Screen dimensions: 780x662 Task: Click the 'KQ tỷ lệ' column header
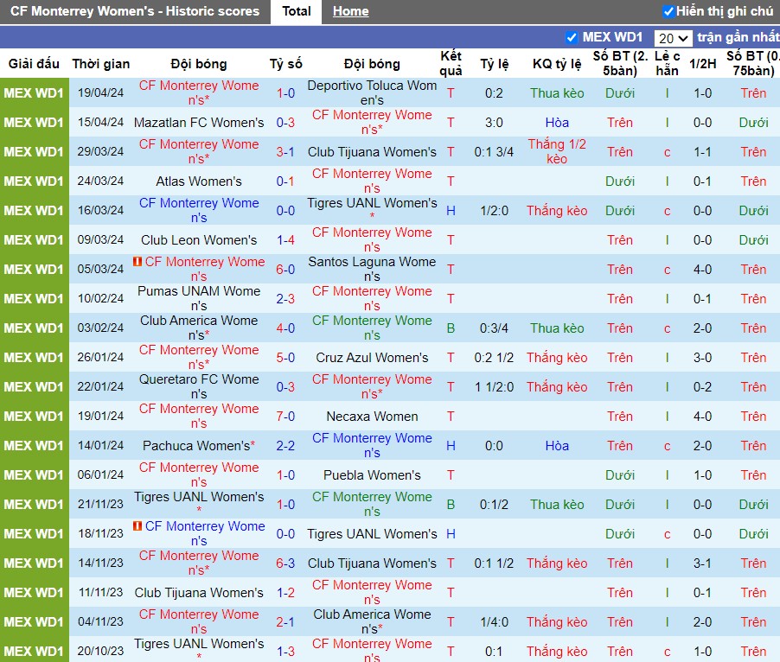click(557, 64)
